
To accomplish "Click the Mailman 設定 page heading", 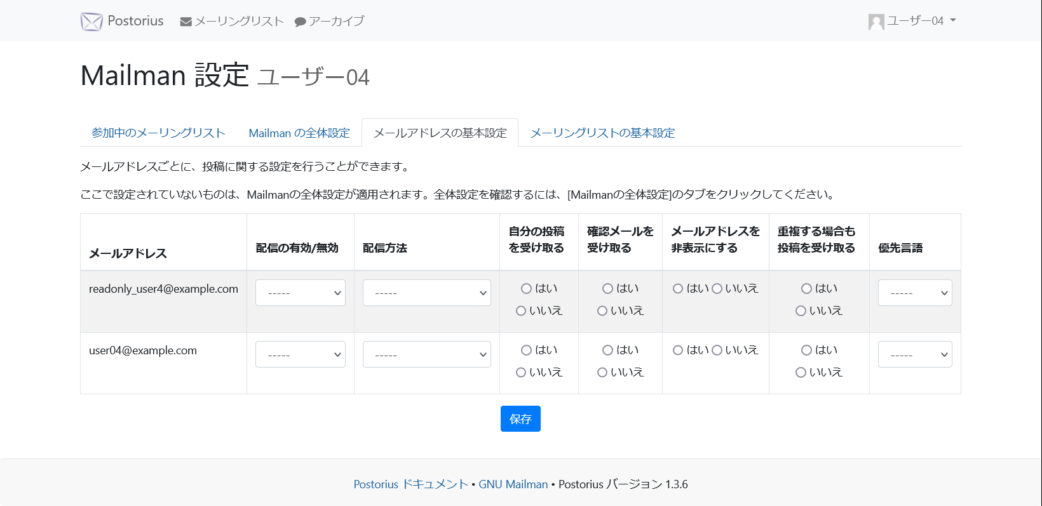I will click(225, 76).
